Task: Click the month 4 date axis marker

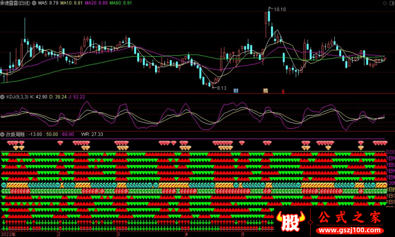Action: (x=187, y=235)
